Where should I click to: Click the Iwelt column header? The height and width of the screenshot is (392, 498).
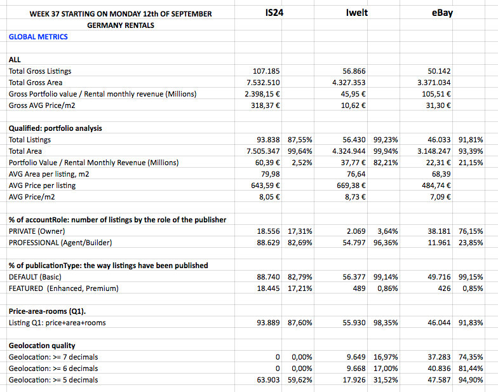[357, 13]
